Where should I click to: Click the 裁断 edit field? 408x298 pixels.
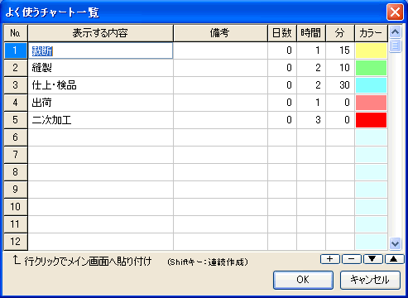(100, 50)
